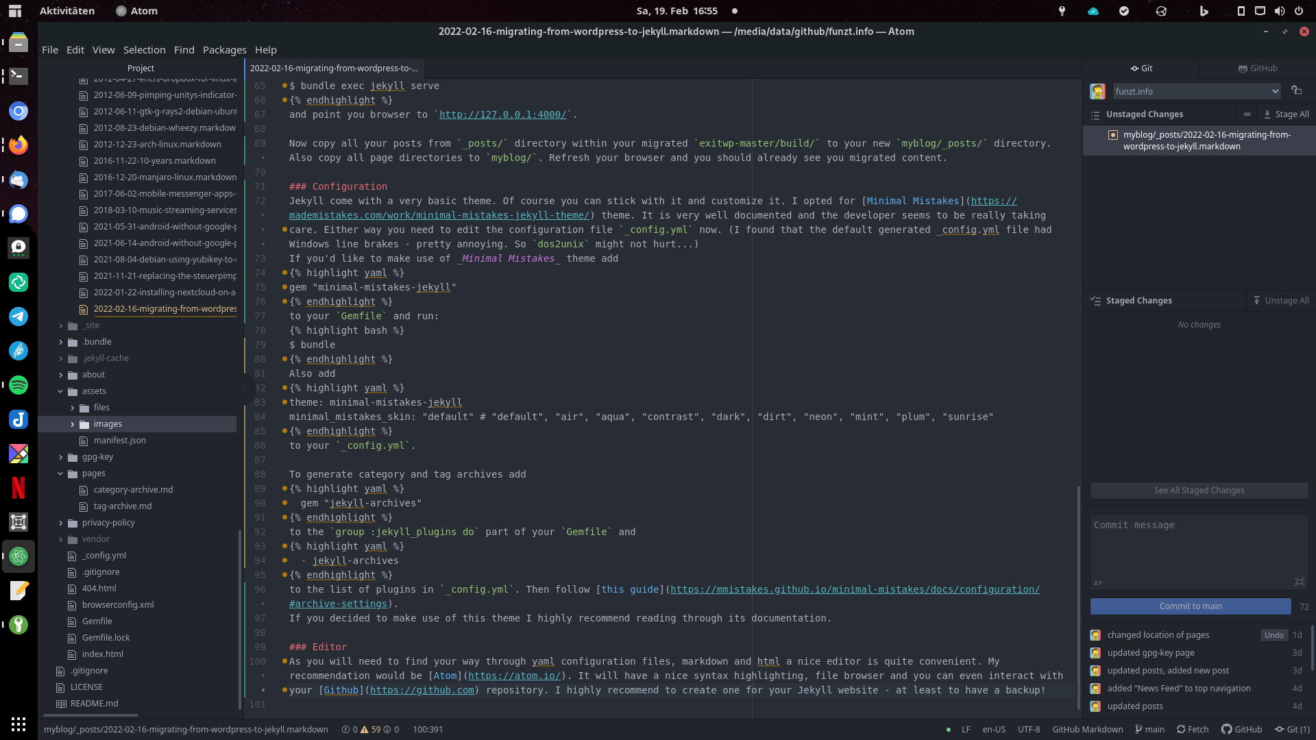This screenshot has height=740, width=1316.
Task: Click the lock/unlock repository icon
Action: [1296, 90]
